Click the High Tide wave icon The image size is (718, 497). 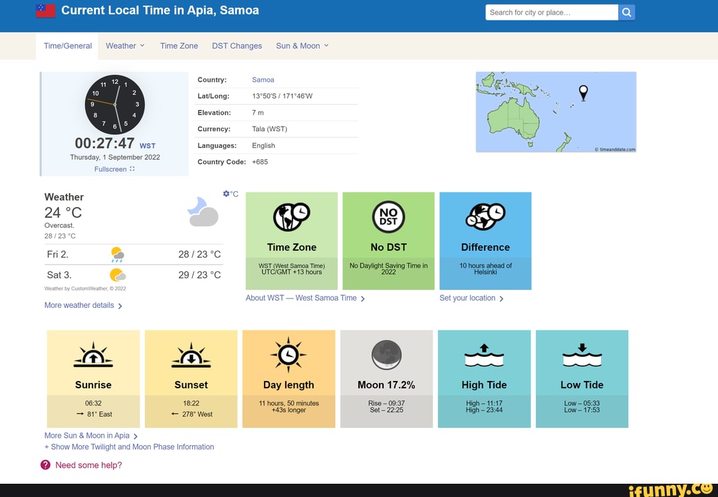(x=484, y=355)
